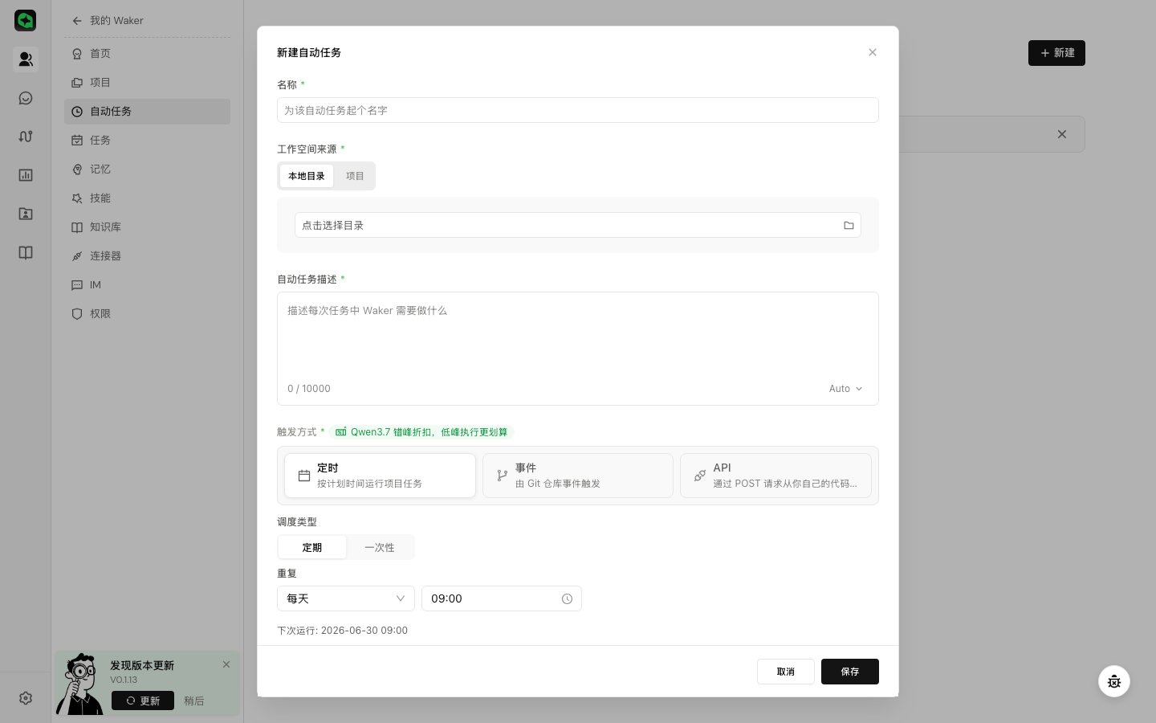Open 权限 in the sidebar
The width and height of the screenshot is (1156, 723).
click(147, 314)
